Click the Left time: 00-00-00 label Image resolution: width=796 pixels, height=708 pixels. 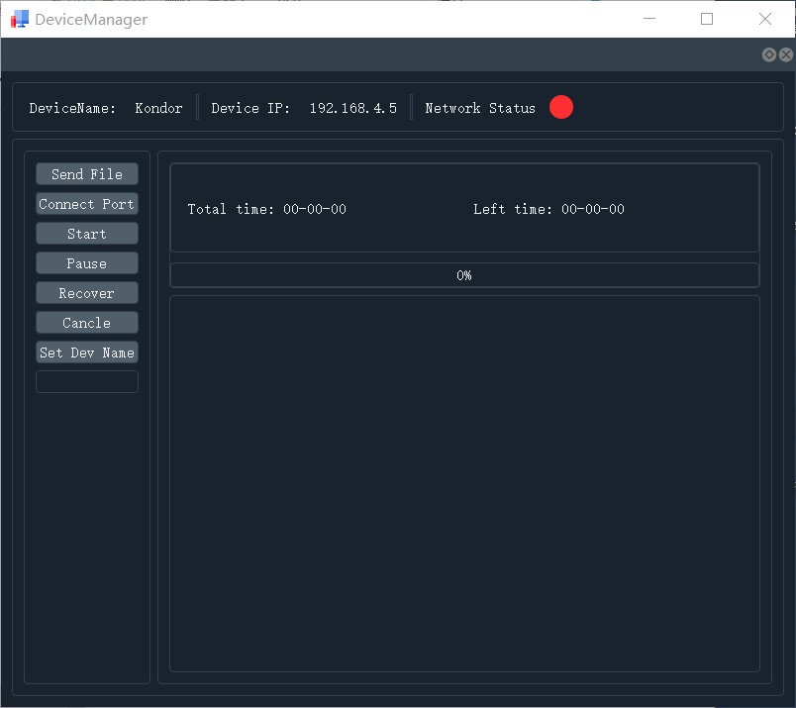point(548,209)
